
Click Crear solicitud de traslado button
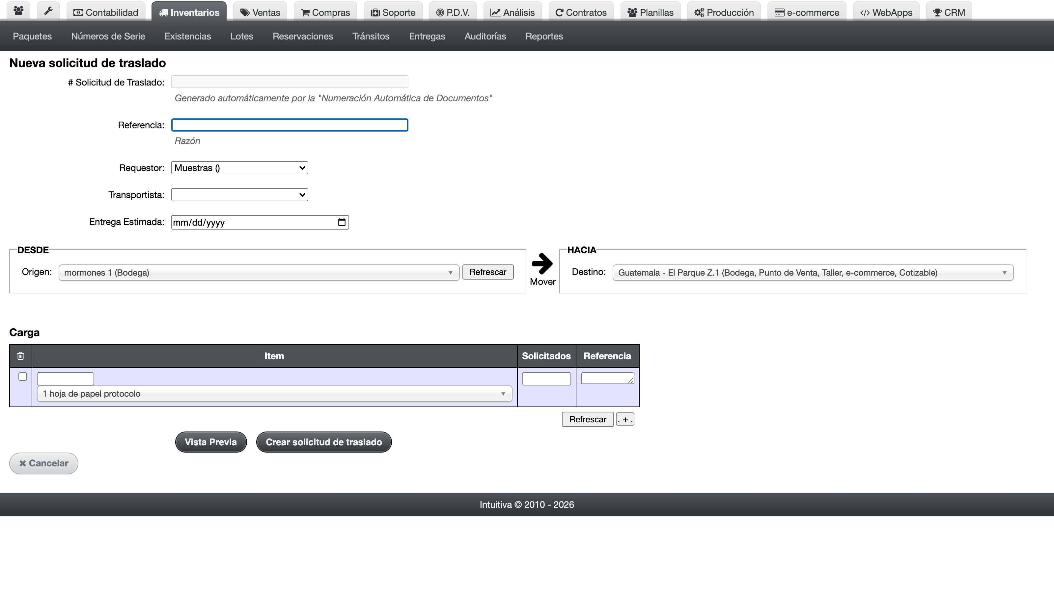click(x=324, y=442)
